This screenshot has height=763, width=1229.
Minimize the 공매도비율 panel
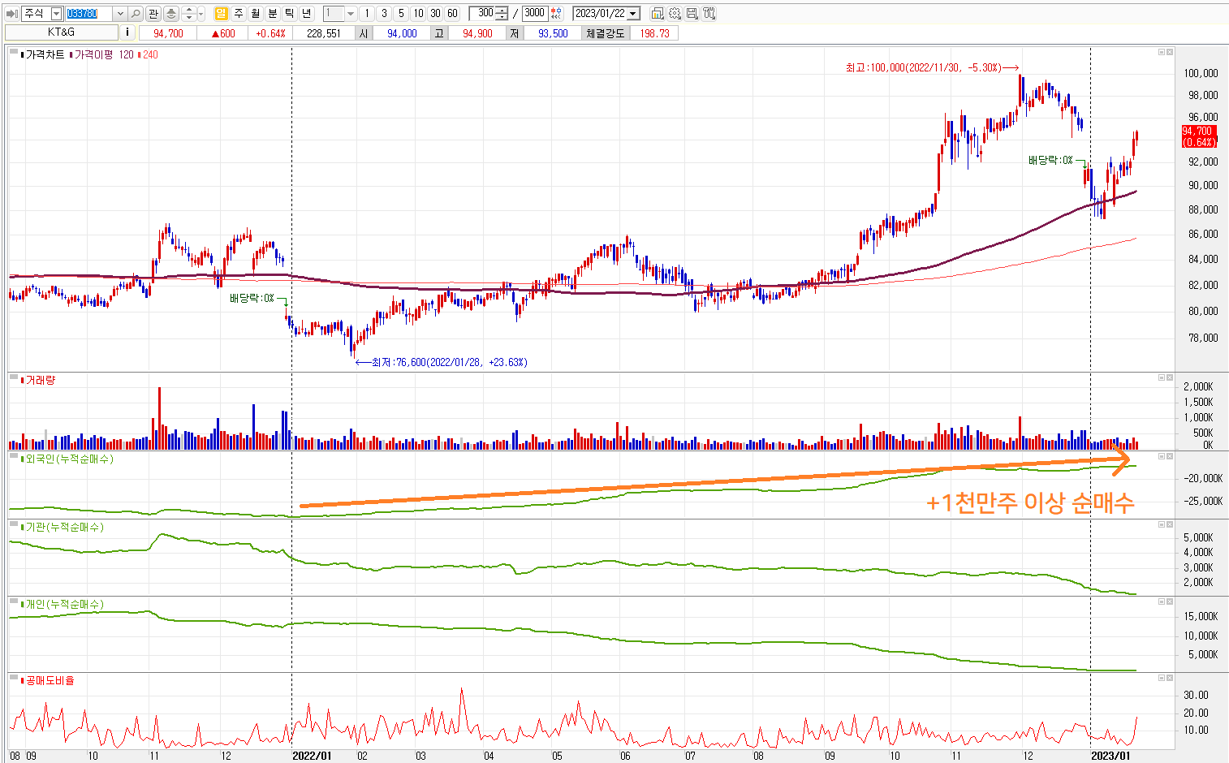1162,678
